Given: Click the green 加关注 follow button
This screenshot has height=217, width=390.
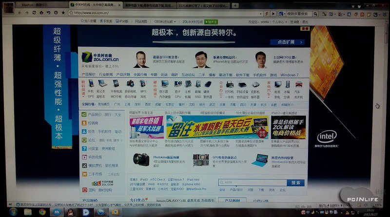Looking at the screenshot, I should pyautogui.click(x=211, y=22).
